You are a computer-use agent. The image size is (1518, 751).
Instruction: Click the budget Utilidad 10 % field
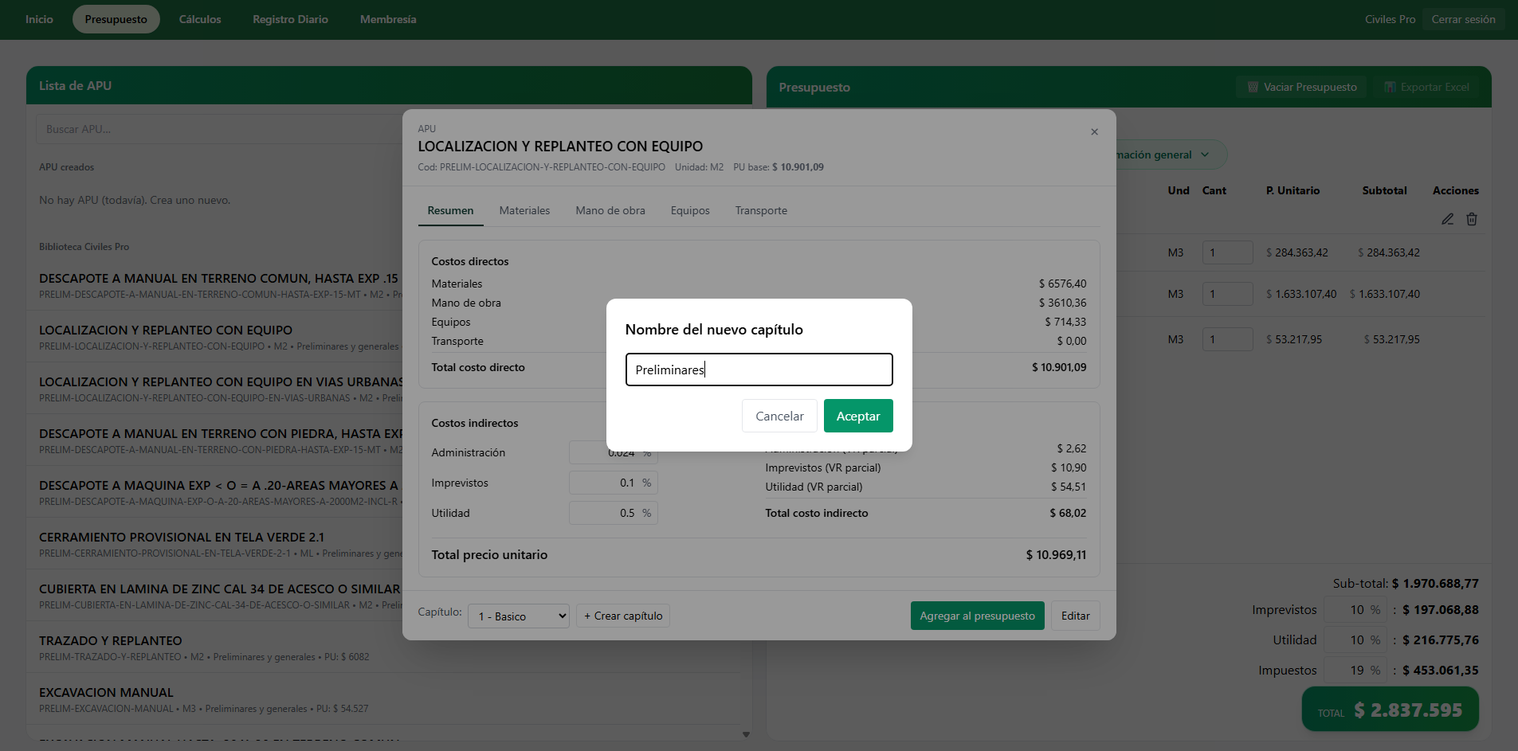[1355, 640]
